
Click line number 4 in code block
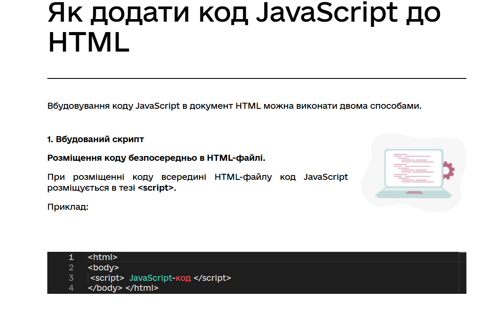(71, 288)
